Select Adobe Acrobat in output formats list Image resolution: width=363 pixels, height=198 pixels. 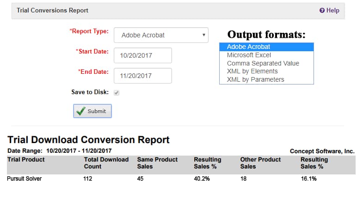266,47
